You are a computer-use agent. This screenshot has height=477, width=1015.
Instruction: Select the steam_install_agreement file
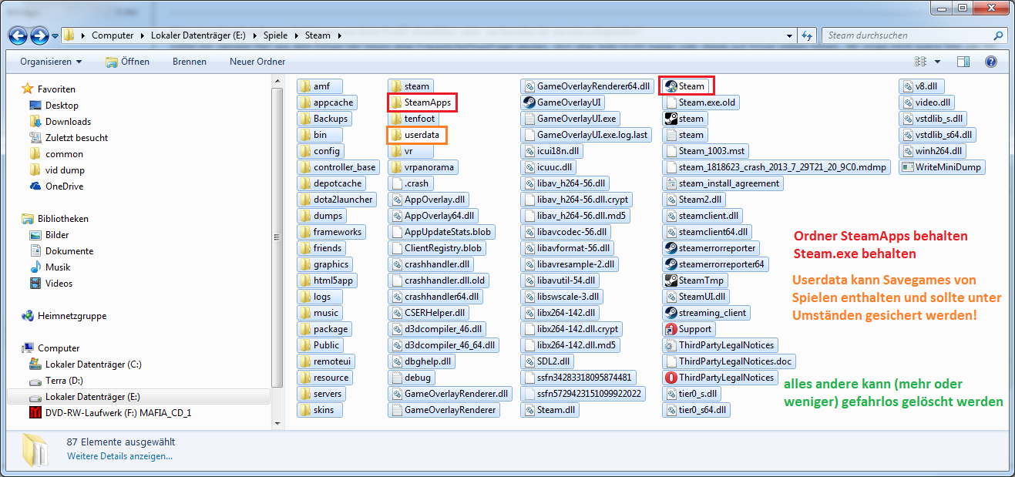click(723, 183)
